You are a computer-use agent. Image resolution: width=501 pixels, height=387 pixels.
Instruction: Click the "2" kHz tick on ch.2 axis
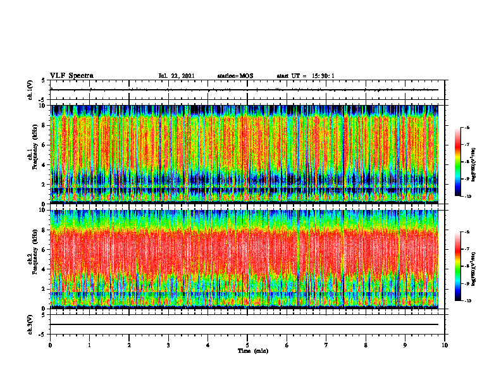pos(44,289)
